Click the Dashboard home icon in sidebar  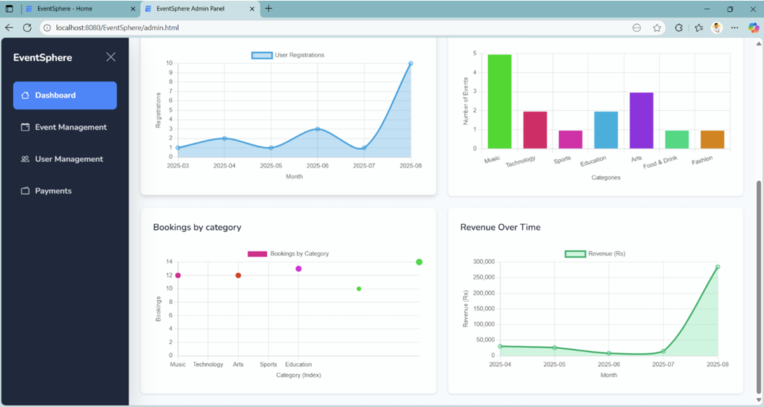click(25, 95)
